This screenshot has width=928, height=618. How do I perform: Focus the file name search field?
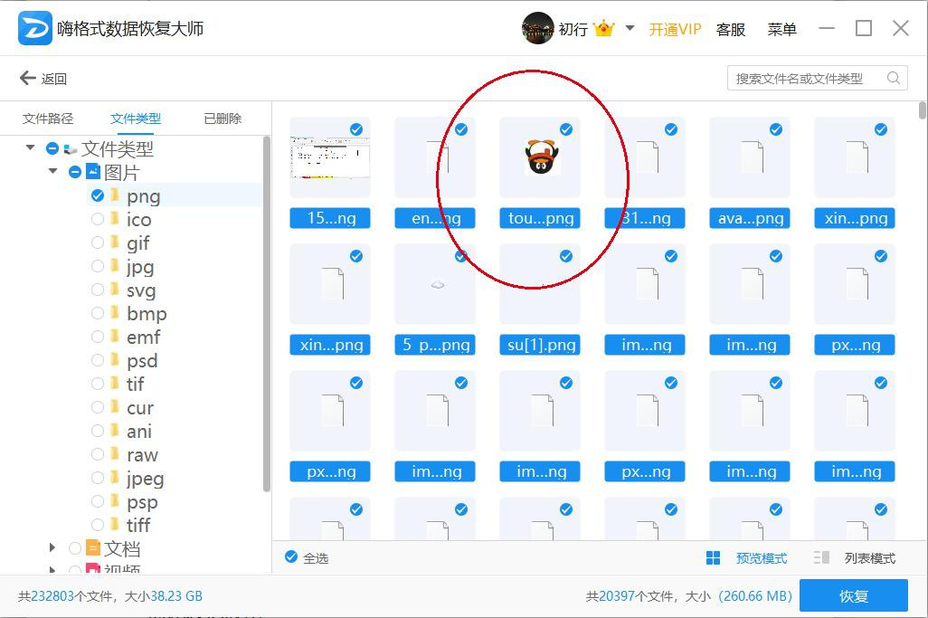pos(817,78)
